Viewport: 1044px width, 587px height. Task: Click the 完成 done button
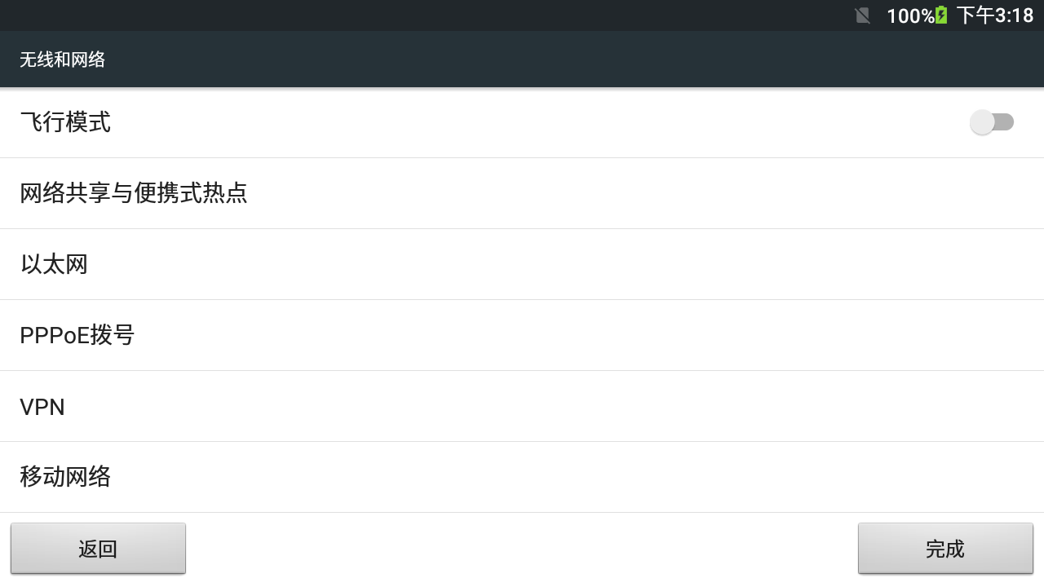click(x=945, y=549)
